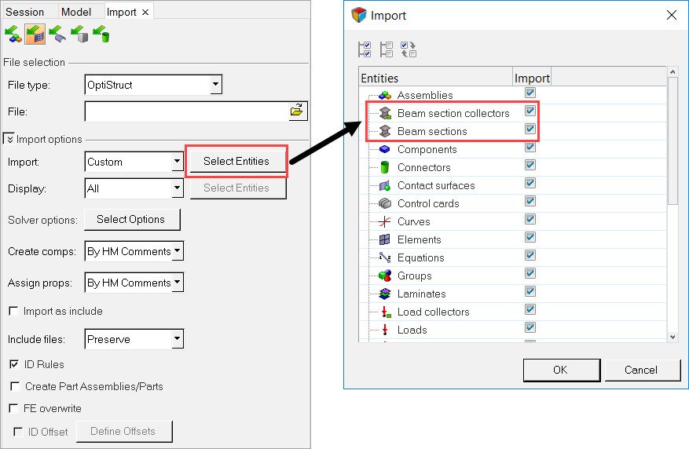
Task: Select the Import tab
Action: 122,13
